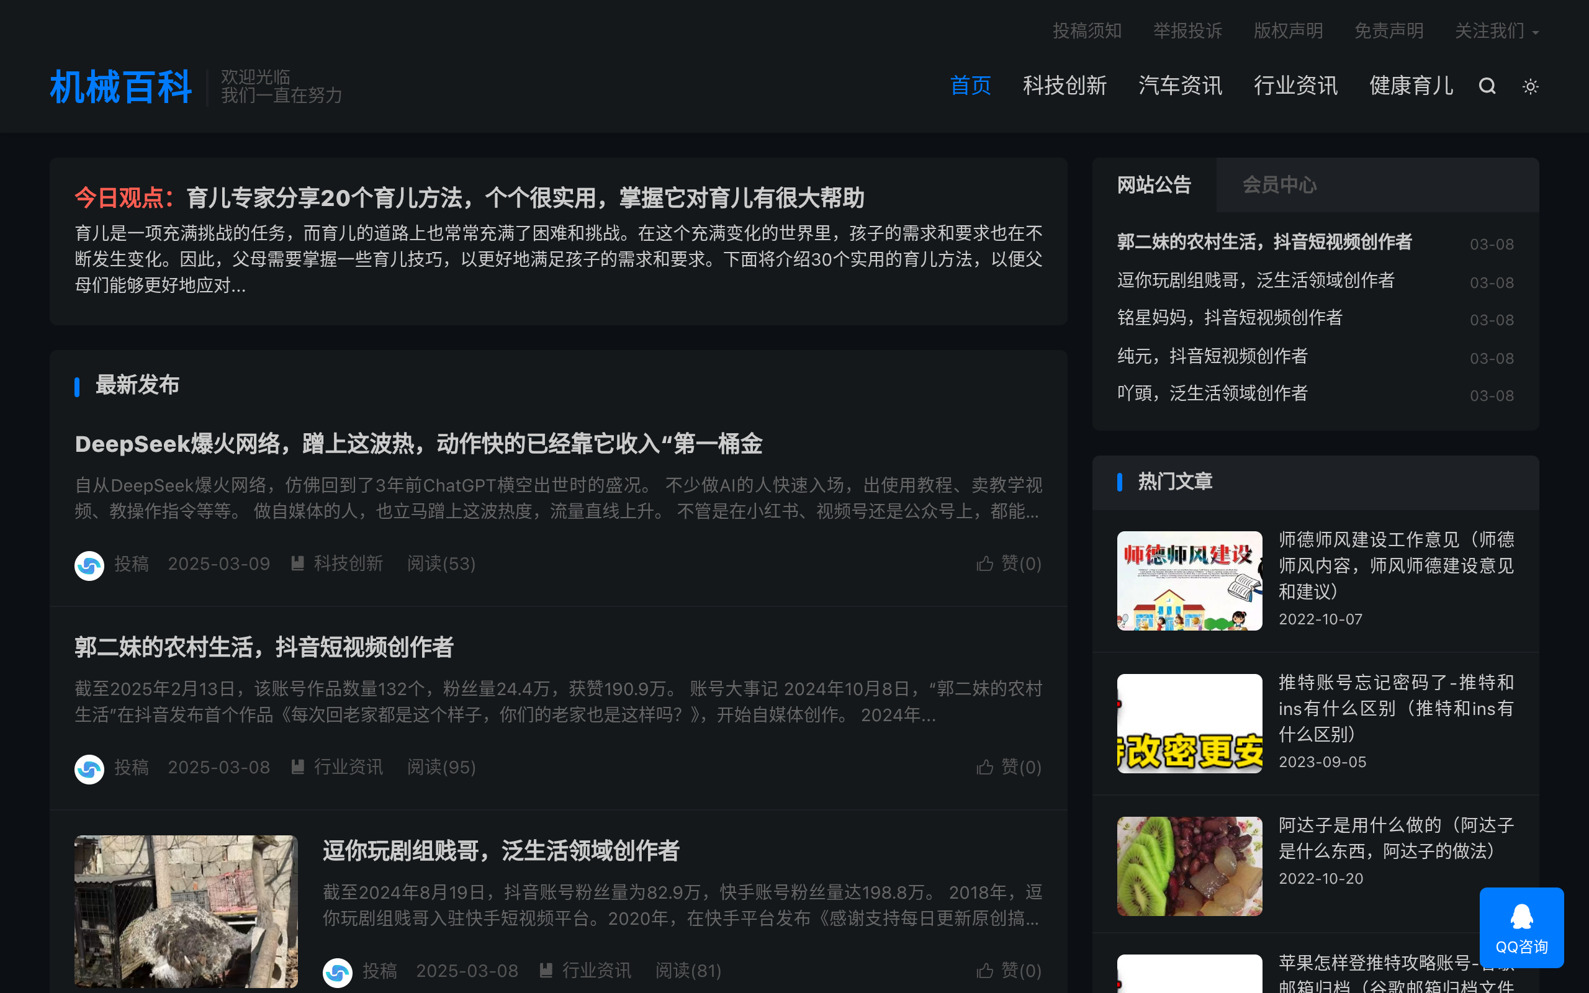Viewport: 1589px width, 993px height.
Task: Open hot article 苹果怎样登推特攻略账号 title
Action: point(1396,973)
